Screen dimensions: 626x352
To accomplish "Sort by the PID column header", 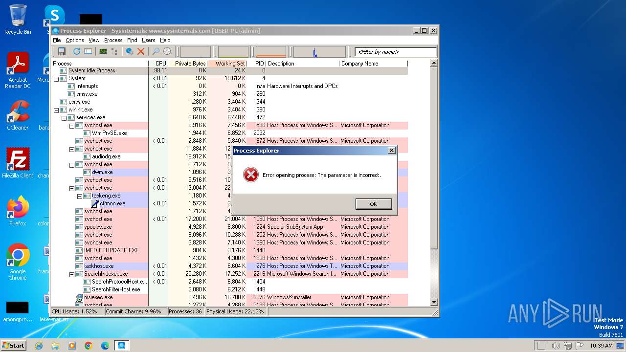I will click(x=257, y=64).
